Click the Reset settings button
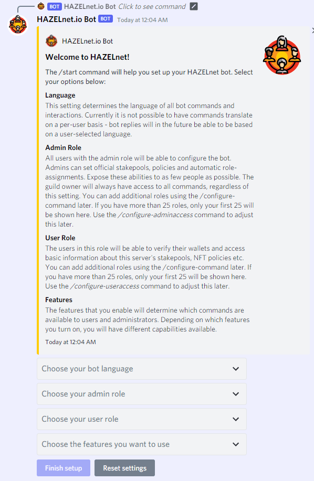 tap(124, 468)
